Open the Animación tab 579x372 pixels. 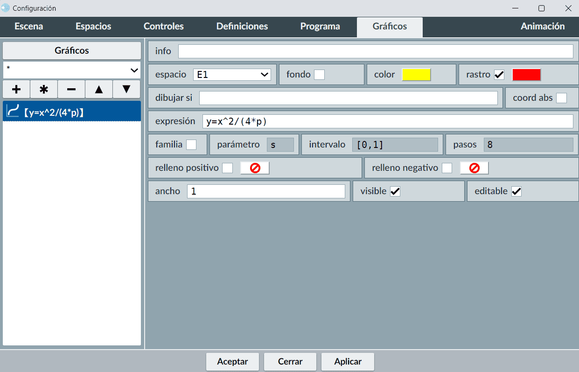(542, 27)
